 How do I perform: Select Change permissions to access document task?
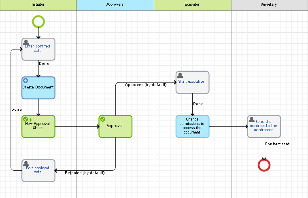tap(192, 127)
